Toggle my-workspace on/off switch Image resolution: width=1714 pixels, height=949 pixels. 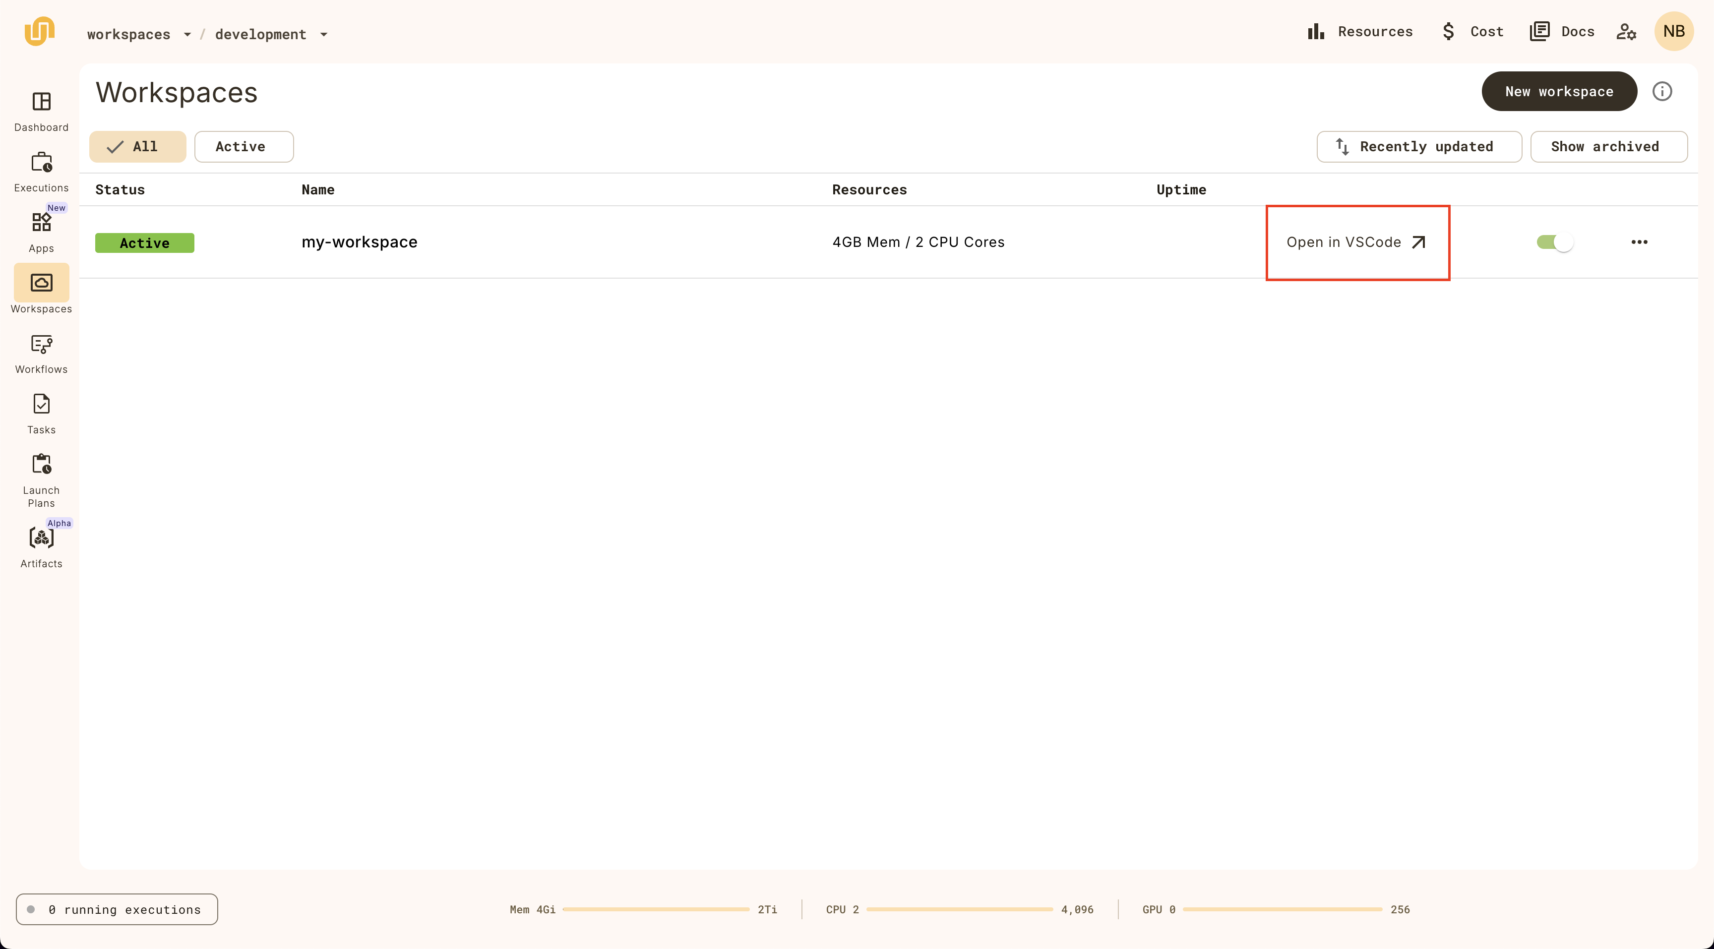(1554, 242)
